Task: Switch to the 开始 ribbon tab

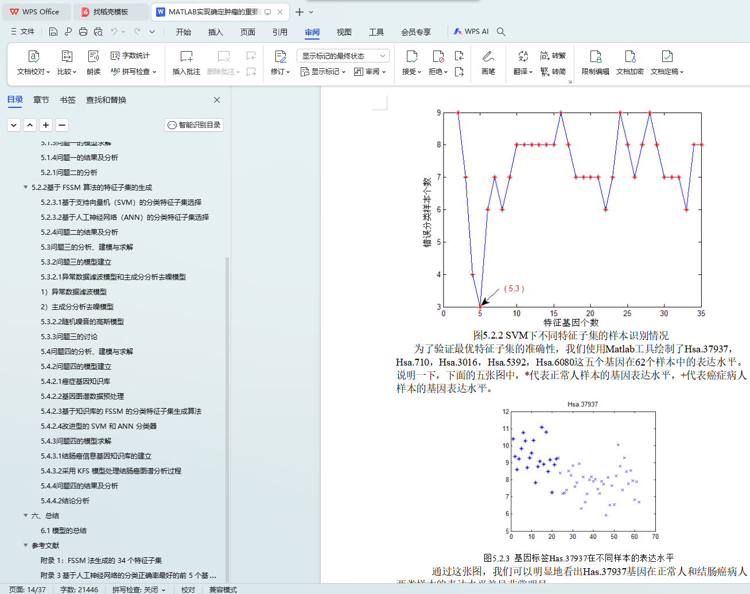Action: 184,32
